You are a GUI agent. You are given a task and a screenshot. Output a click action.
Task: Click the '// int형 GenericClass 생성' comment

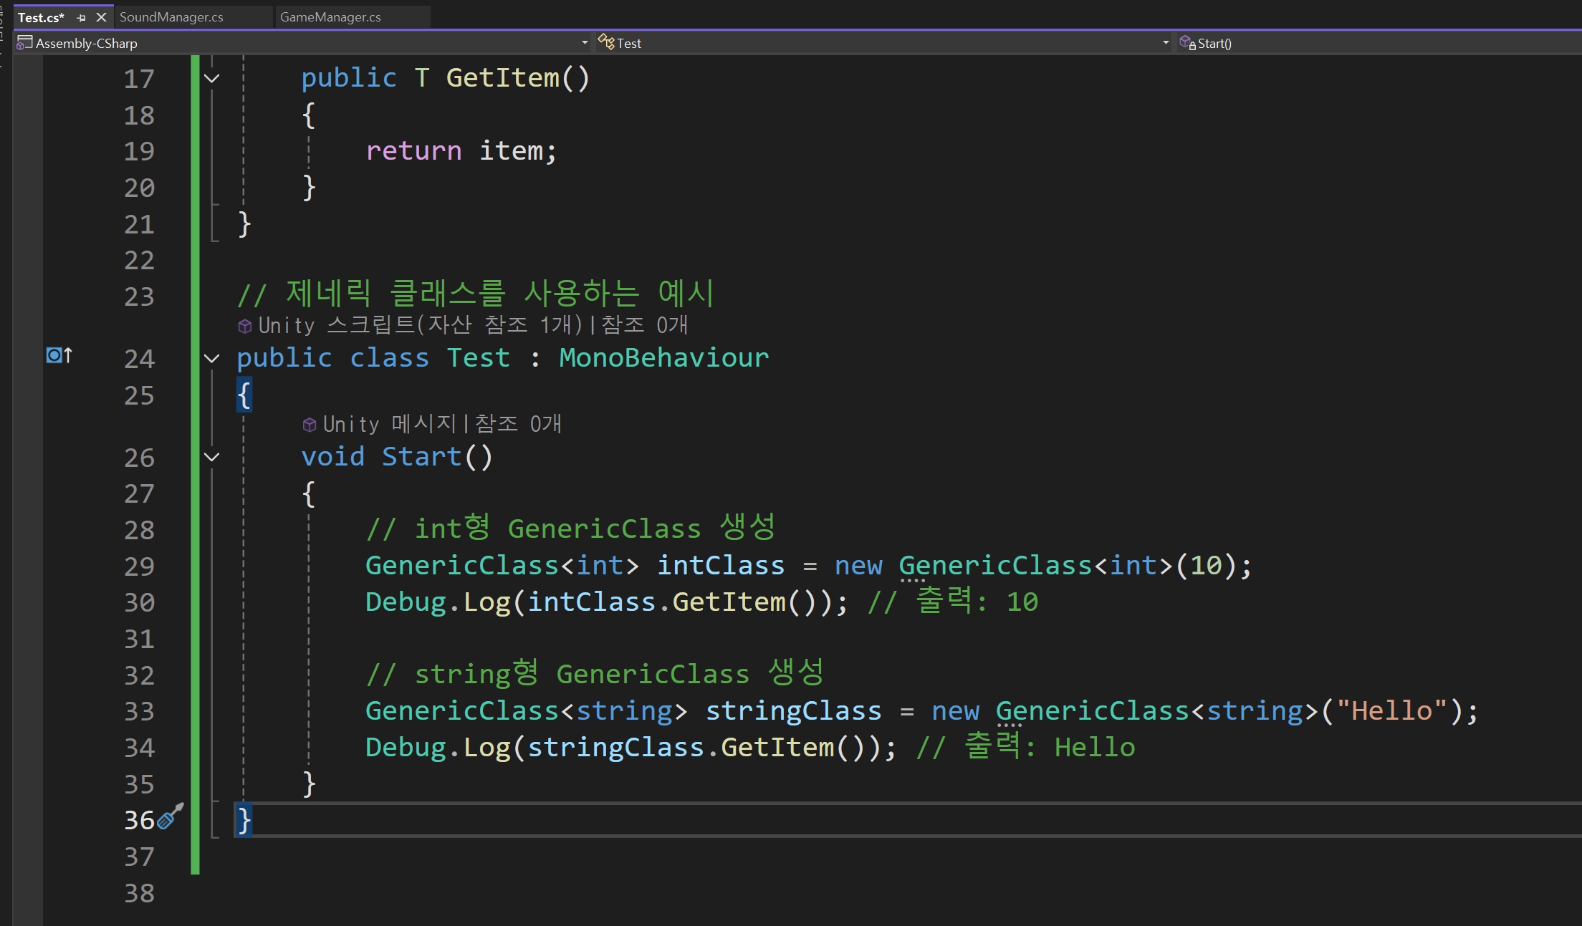click(x=571, y=529)
